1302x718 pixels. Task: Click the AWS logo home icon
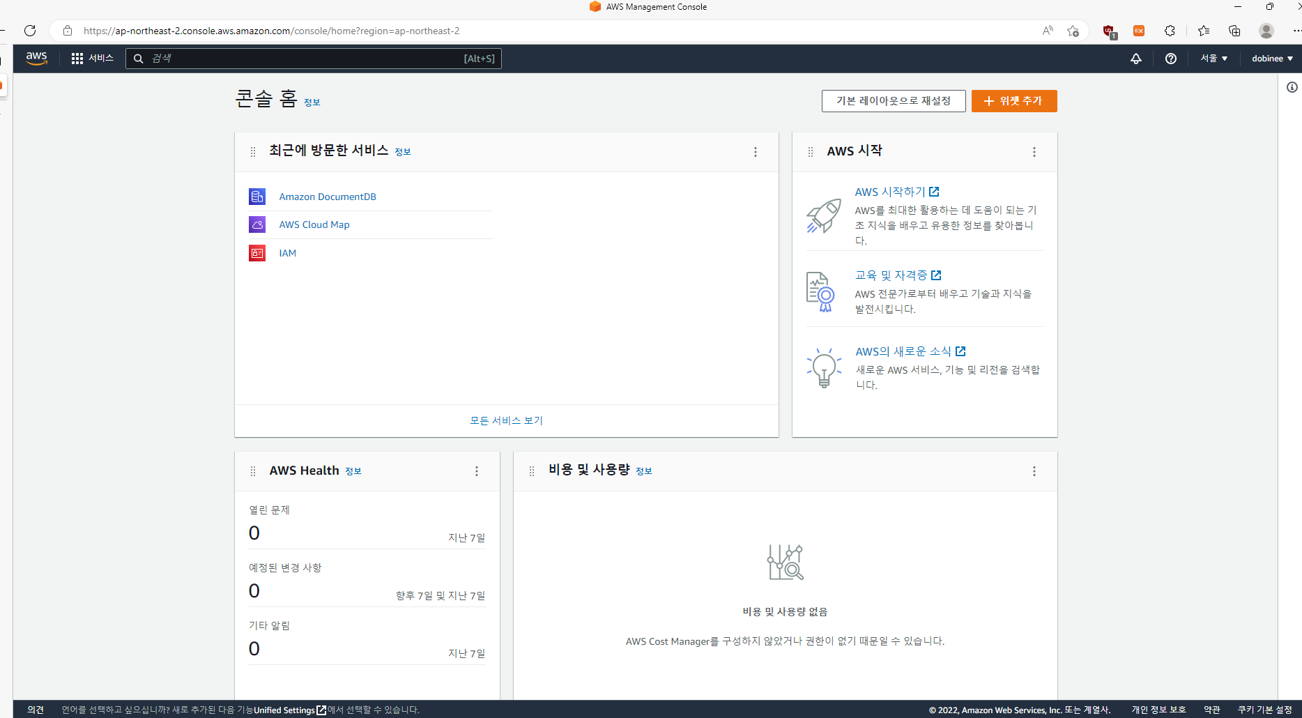click(x=36, y=59)
